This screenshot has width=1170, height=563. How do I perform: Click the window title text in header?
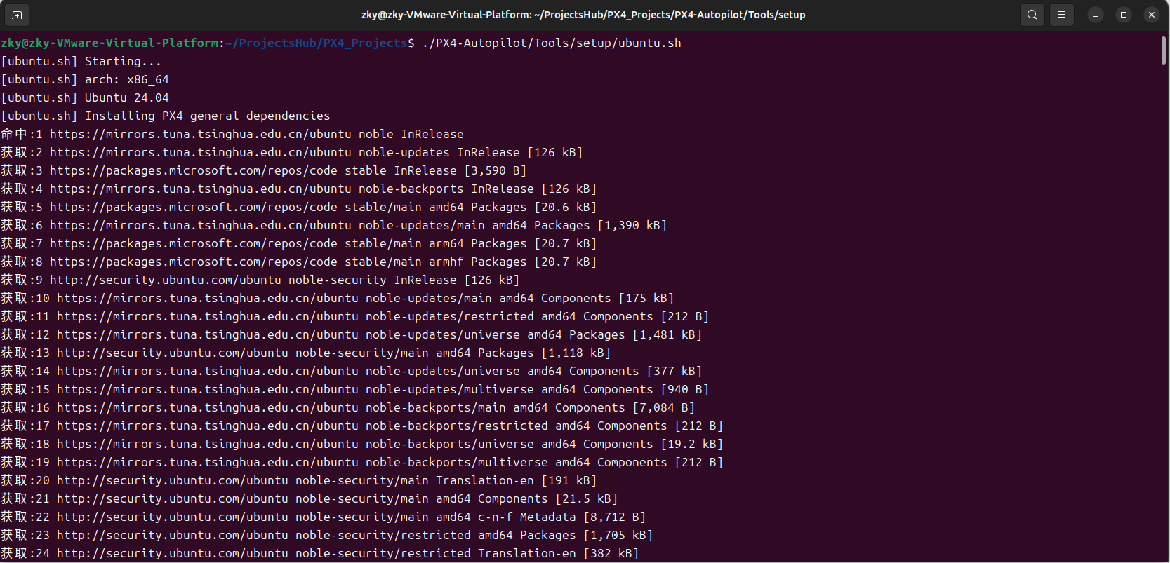[583, 15]
